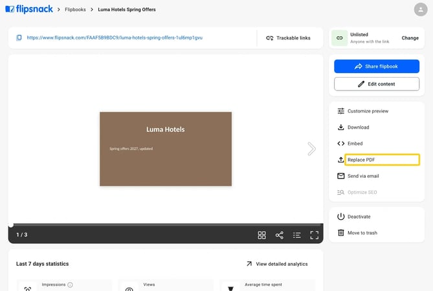Click the Flipsnack logo
This screenshot has height=291, width=433.
coord(29,9)
